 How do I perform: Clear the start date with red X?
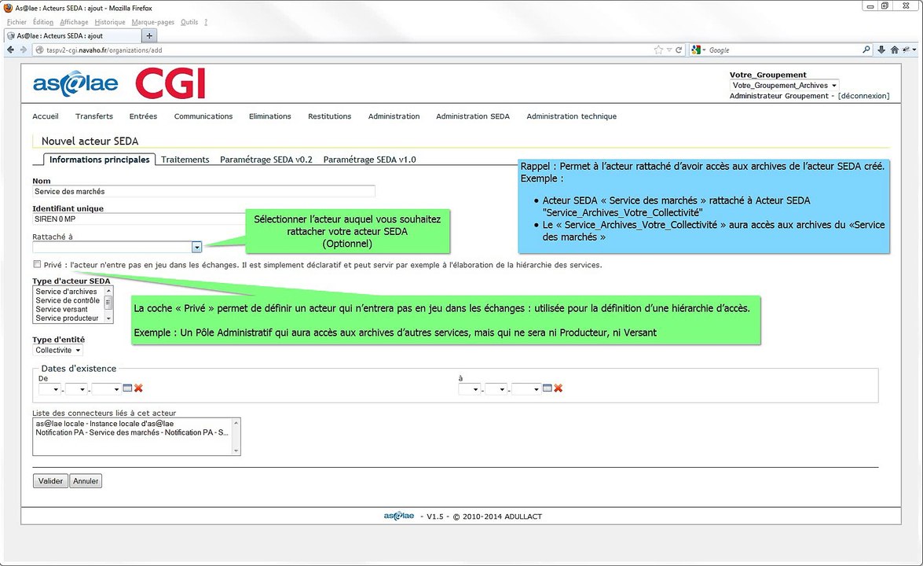(x=138, y=388)
